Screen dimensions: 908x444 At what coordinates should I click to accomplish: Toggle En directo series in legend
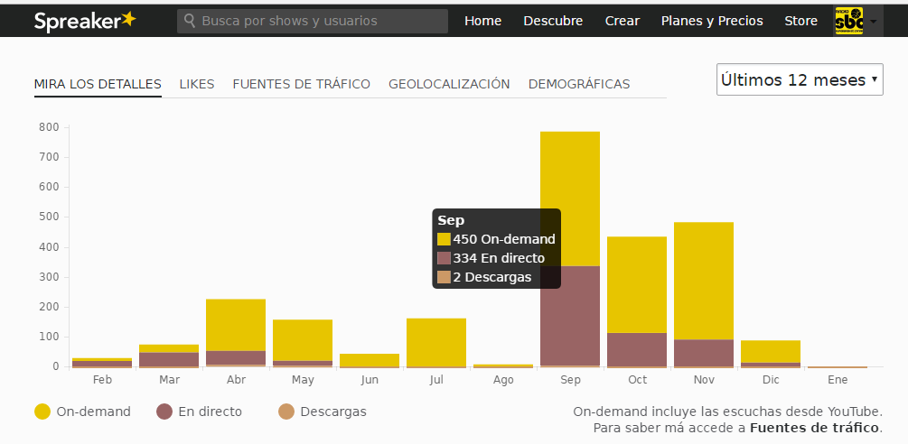[x=199, y=412]
